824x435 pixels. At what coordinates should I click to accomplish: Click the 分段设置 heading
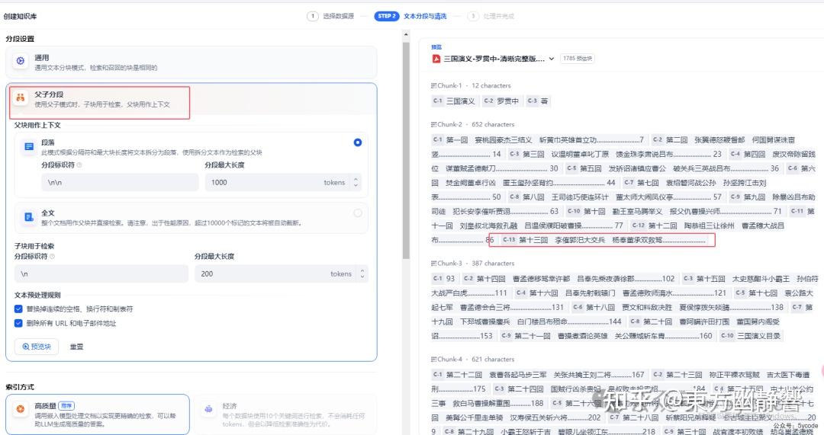(20, 39)
